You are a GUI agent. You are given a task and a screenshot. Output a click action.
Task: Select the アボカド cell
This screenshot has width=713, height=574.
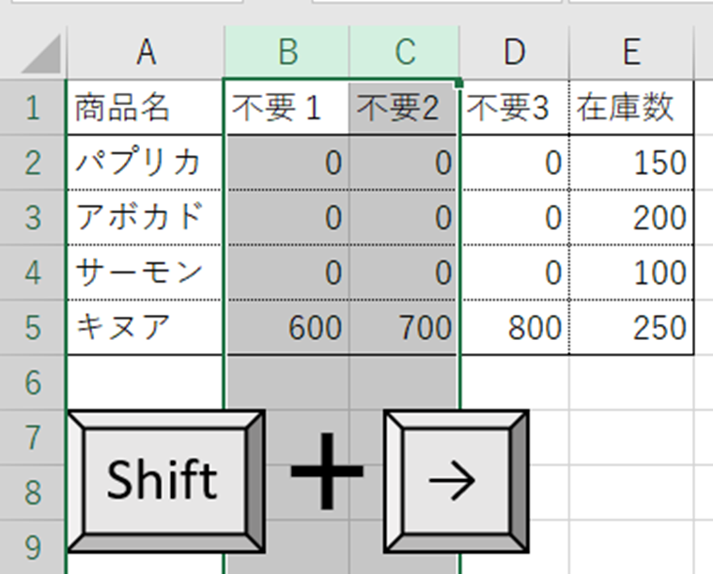[145, 218]
